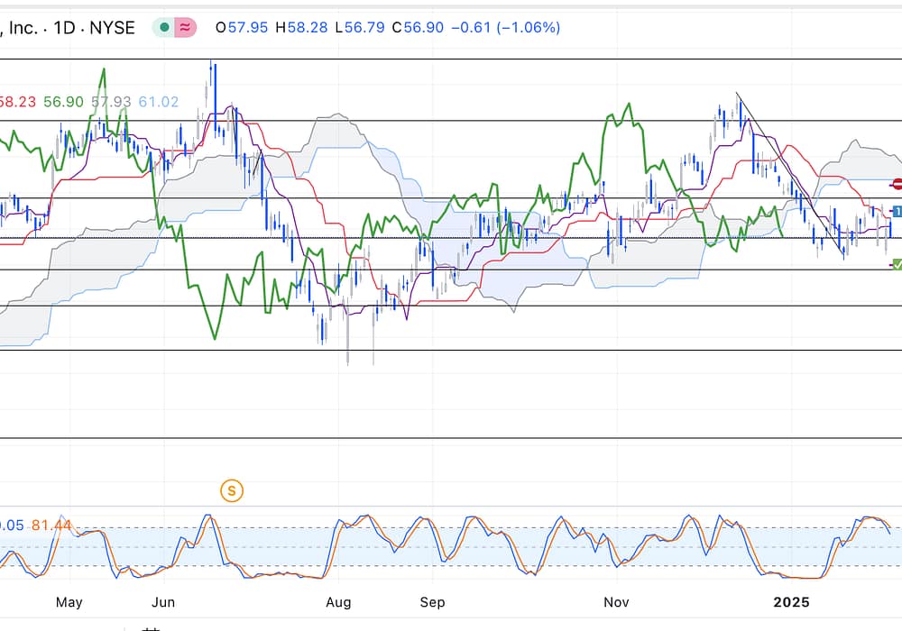Click the orange stock split 'S' marker
This screenshot has width=902, height=631.
(x=232, y=491)
